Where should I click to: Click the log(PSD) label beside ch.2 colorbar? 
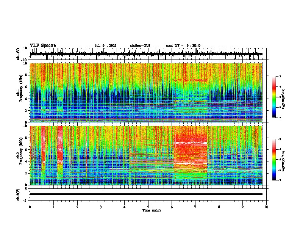[284, 161]
